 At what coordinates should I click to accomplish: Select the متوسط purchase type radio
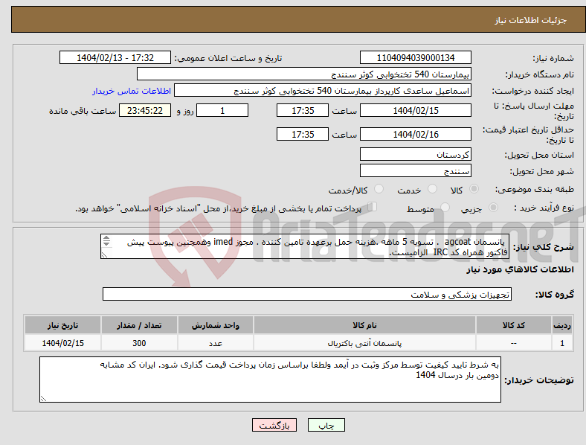pos(445,208)
